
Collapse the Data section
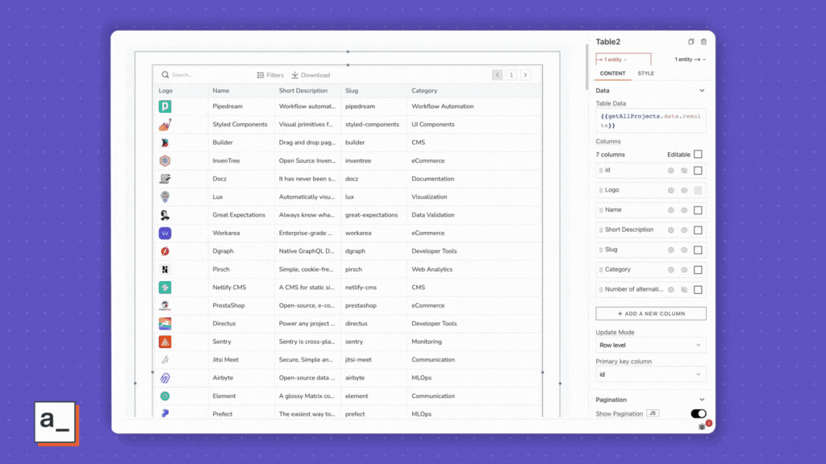point(703,89)
